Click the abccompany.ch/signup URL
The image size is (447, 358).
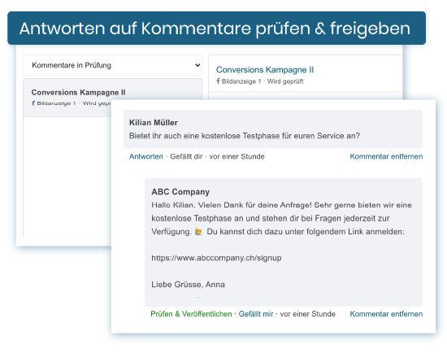point(216,258)
